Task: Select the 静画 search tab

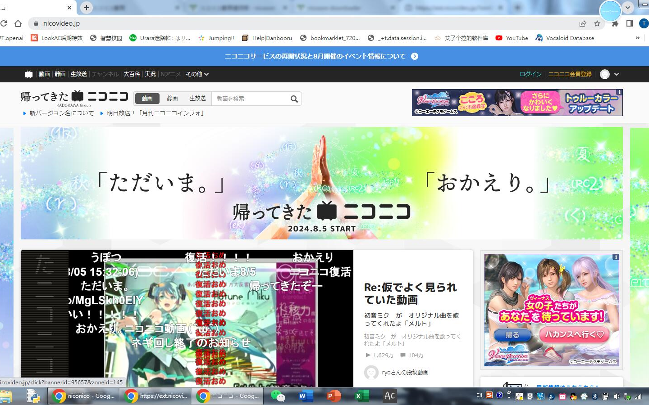Action: [172, 99]
